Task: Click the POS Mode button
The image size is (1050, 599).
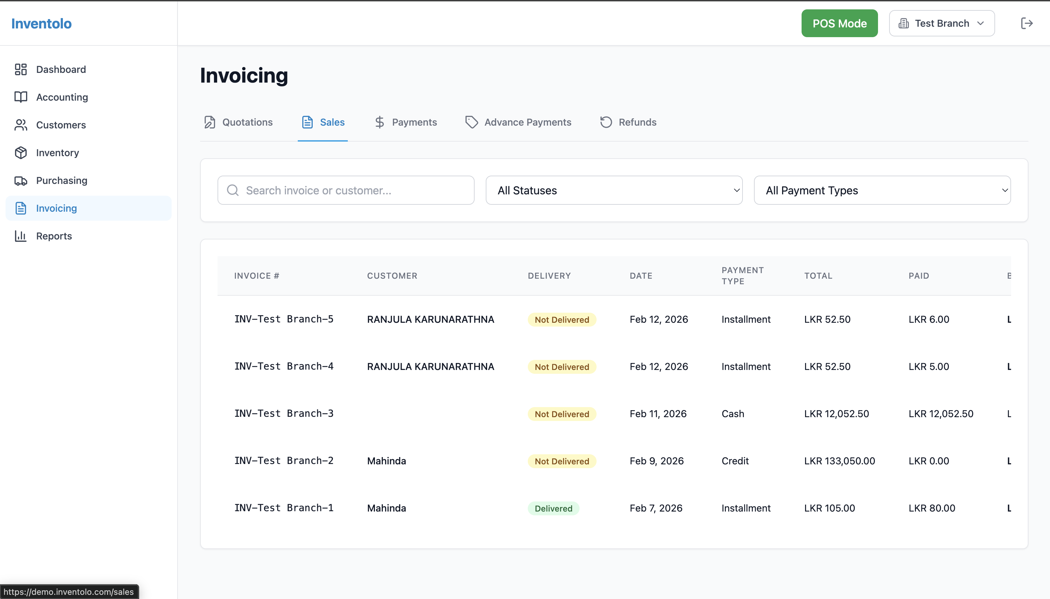Action: pos(839,23)
